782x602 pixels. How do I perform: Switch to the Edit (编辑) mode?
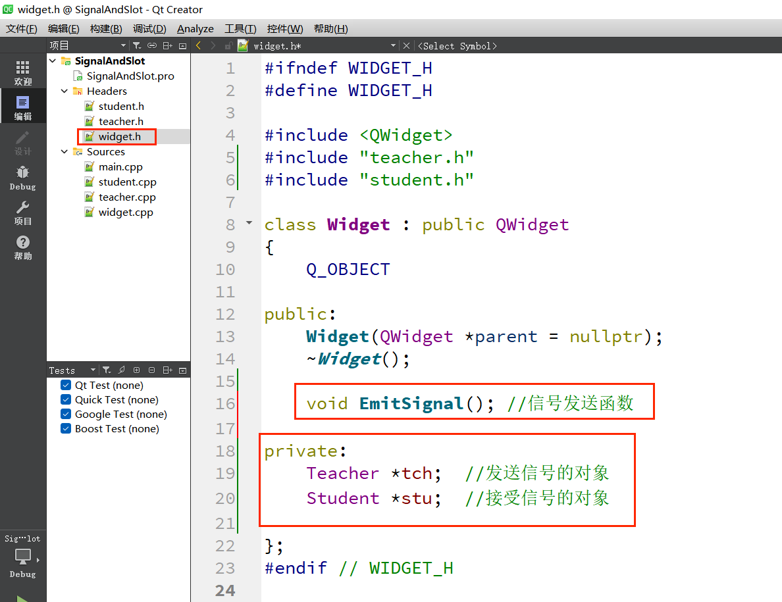23,108
